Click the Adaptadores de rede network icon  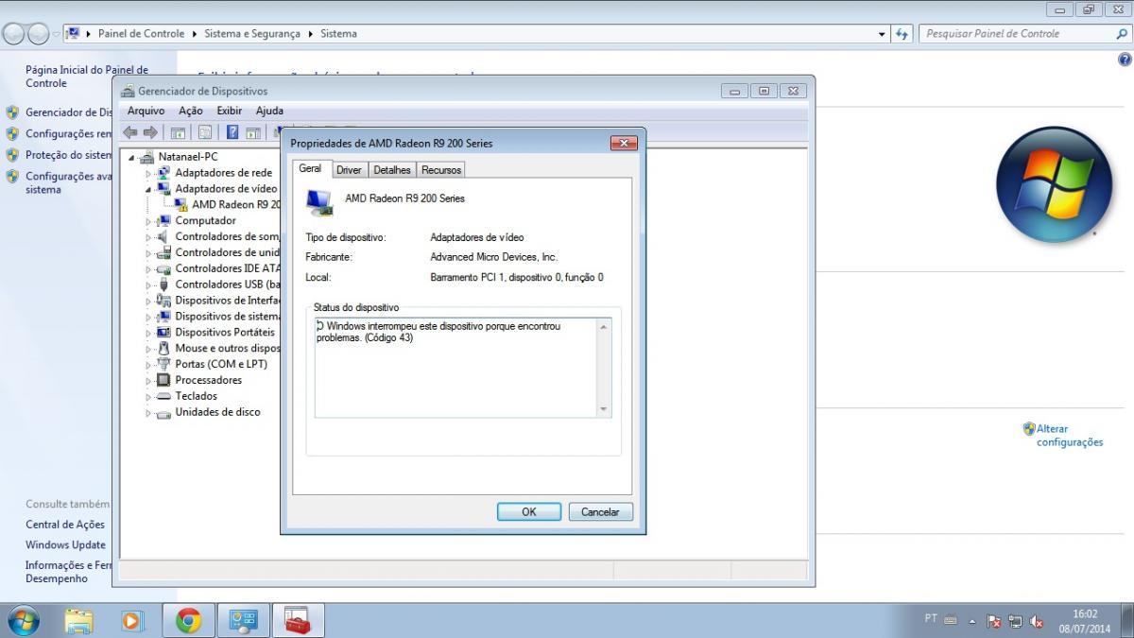point(163,173)
